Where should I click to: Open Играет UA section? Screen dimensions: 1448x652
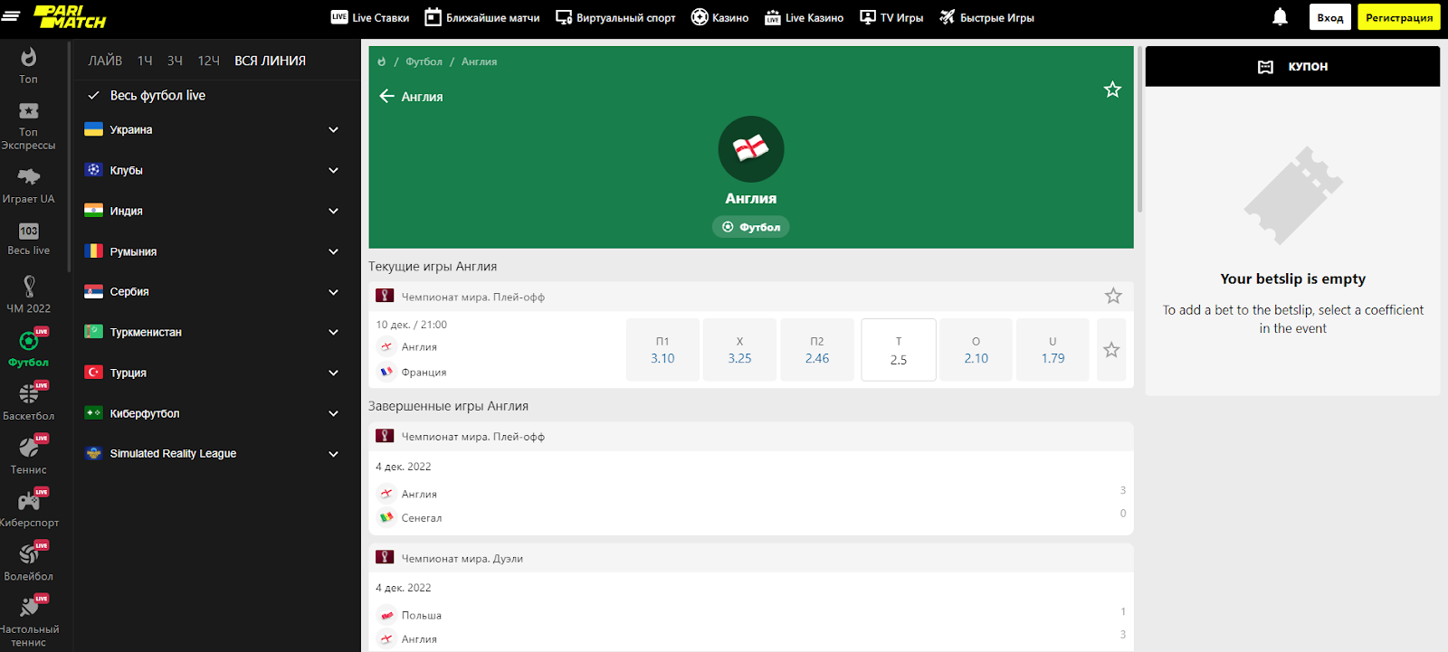pyautogui.click(x=29, y=186)
